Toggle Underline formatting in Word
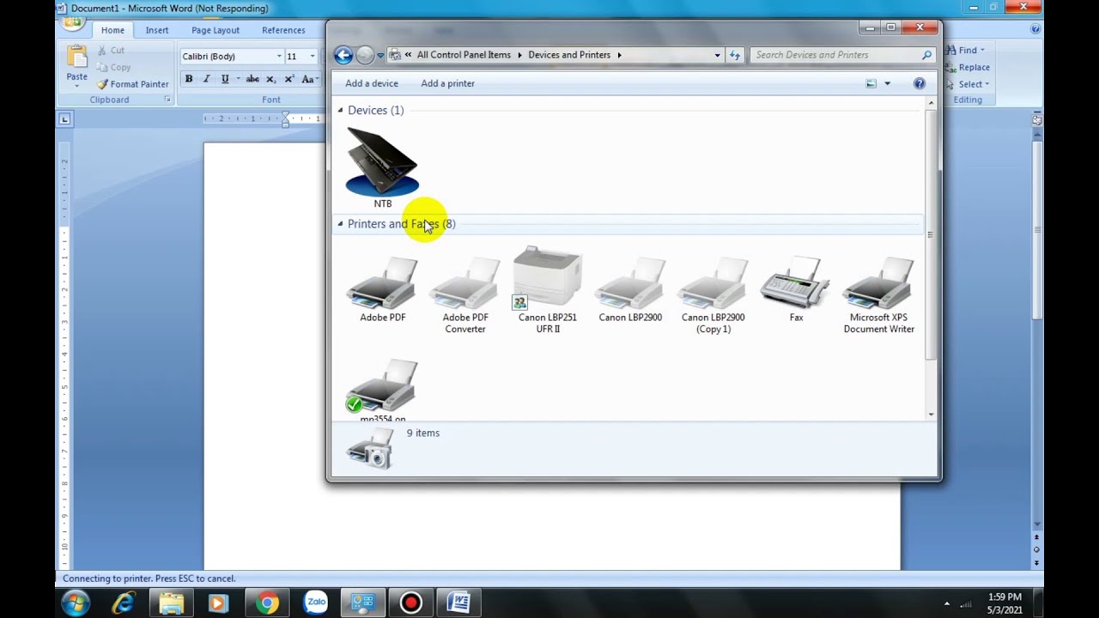1099x618 pixels. click(x=225, y=79)
